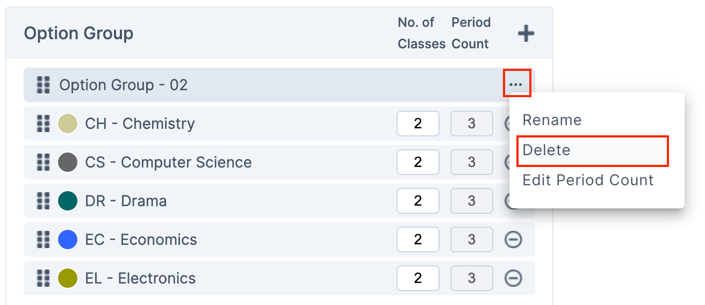This screenshot has height=305, width=705.
Task: Click No. of Classes field for Drama
Action: click(418, 201)
